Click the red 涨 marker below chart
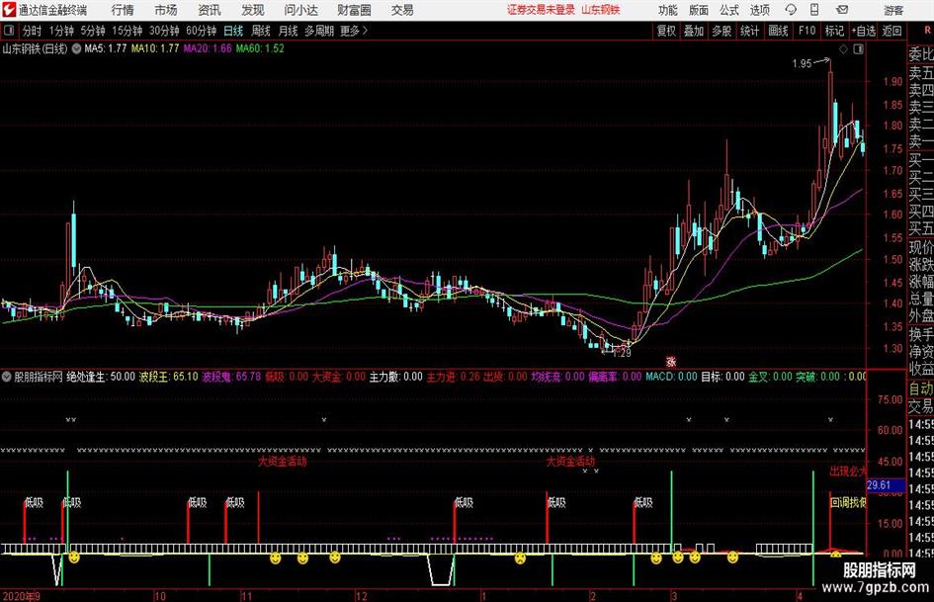 (671, 361)
